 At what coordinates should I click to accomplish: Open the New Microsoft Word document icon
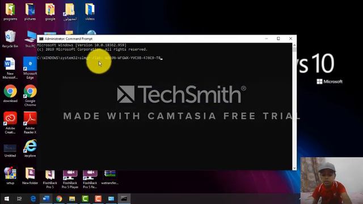(x=10, y=68)
